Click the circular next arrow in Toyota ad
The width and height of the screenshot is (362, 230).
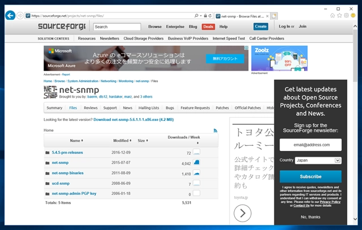pos(243,213)
